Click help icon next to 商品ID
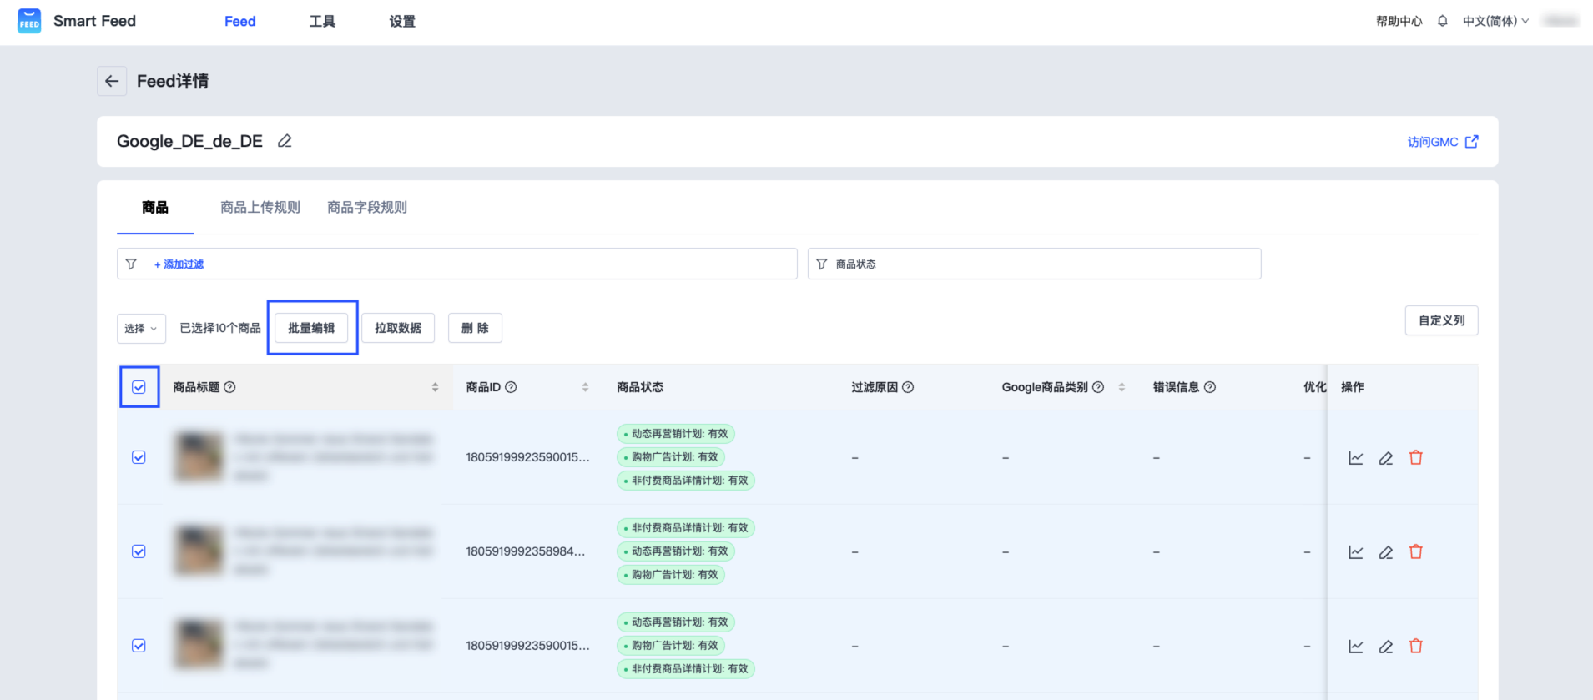 click(511, 387)
